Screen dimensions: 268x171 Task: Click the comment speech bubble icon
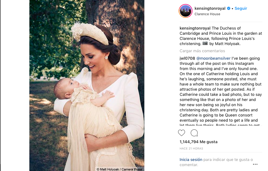click(194, 133)
